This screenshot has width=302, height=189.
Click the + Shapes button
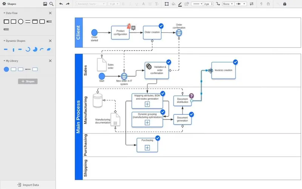[28, 81]
